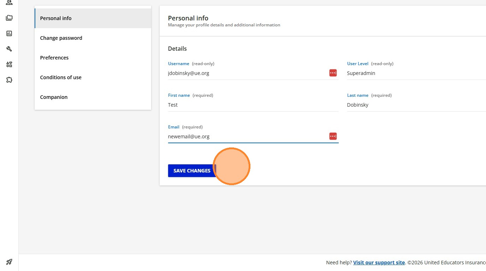Image resolution: width=486 pixels, height=271 pixels.
Task: Click the read-only Username field
Action: [253, 73]
